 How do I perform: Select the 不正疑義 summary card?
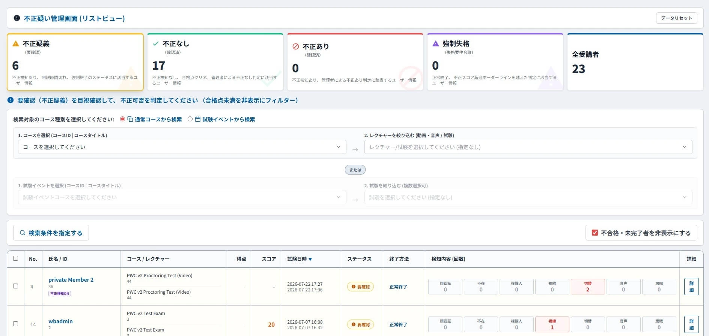(75, 62)
